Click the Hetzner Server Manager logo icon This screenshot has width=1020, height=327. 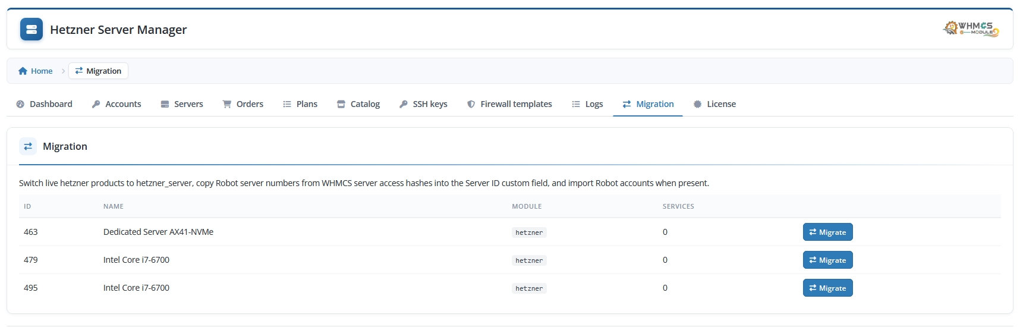[x=32, y=29]
